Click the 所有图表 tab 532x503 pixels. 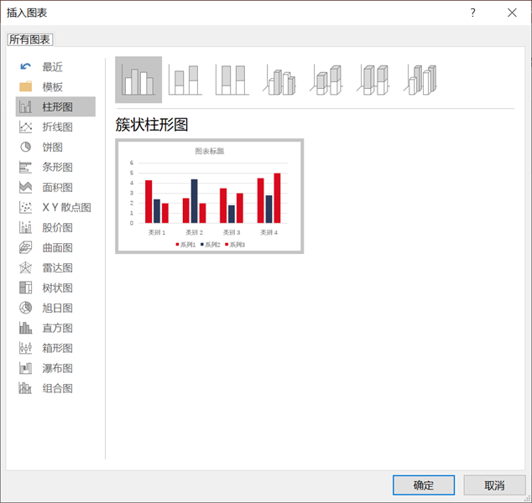pyautogui.click(x=30, y=39)
